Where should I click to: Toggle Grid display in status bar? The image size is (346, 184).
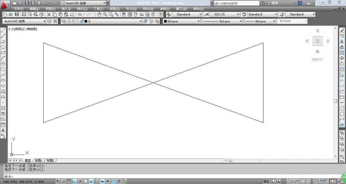click(69, 181)
